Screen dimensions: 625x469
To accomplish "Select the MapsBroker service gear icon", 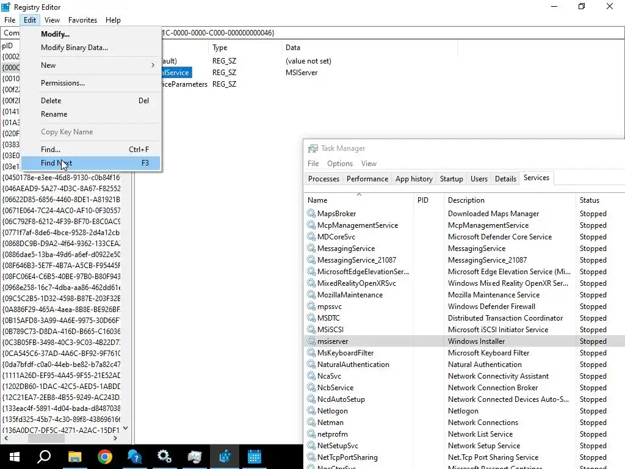I will (x=311, y=213).
